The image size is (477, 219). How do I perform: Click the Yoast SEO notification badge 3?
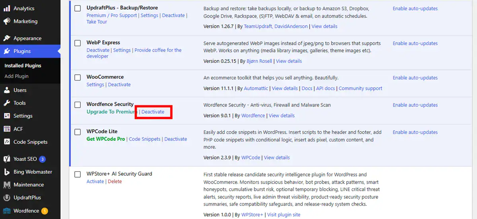(43, 159)
